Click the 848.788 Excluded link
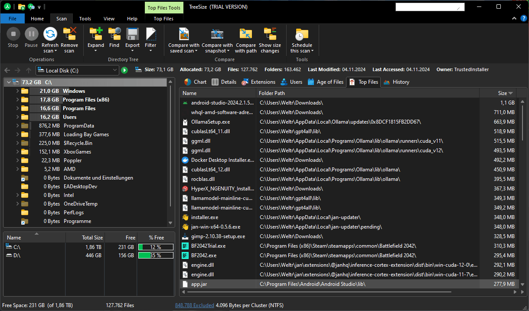 point(194,305)
